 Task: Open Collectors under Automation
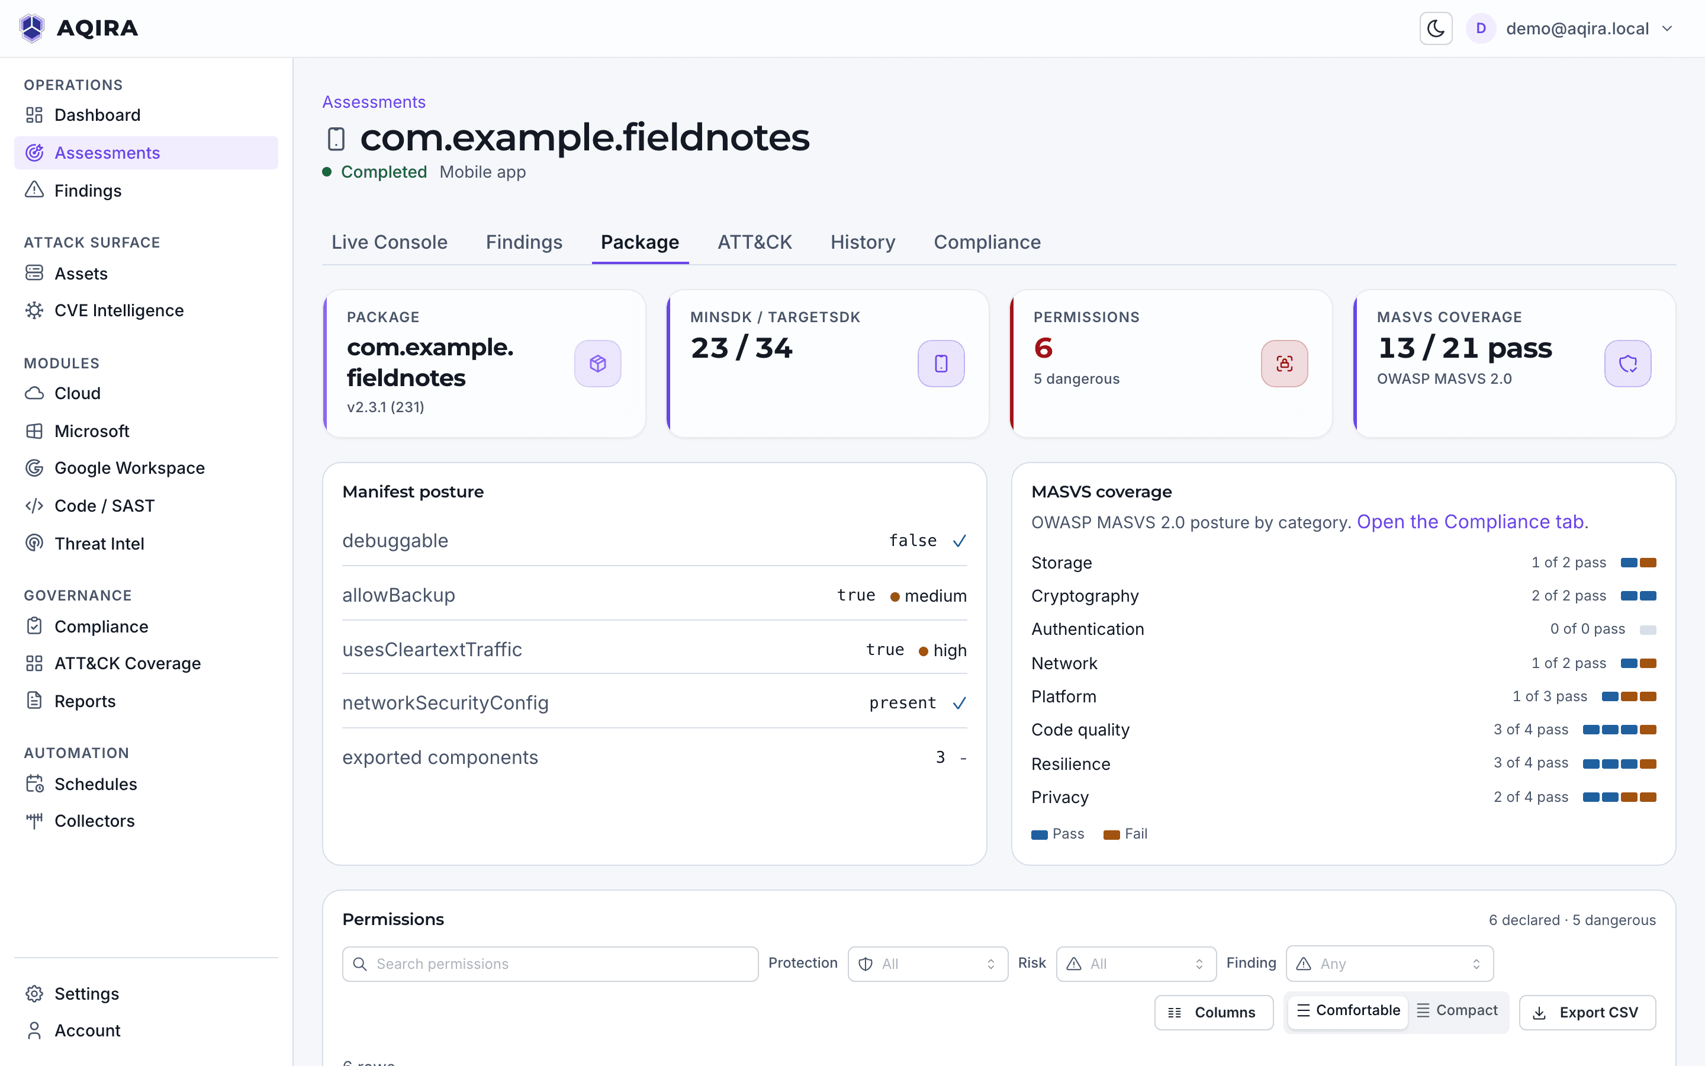(146, 821)
